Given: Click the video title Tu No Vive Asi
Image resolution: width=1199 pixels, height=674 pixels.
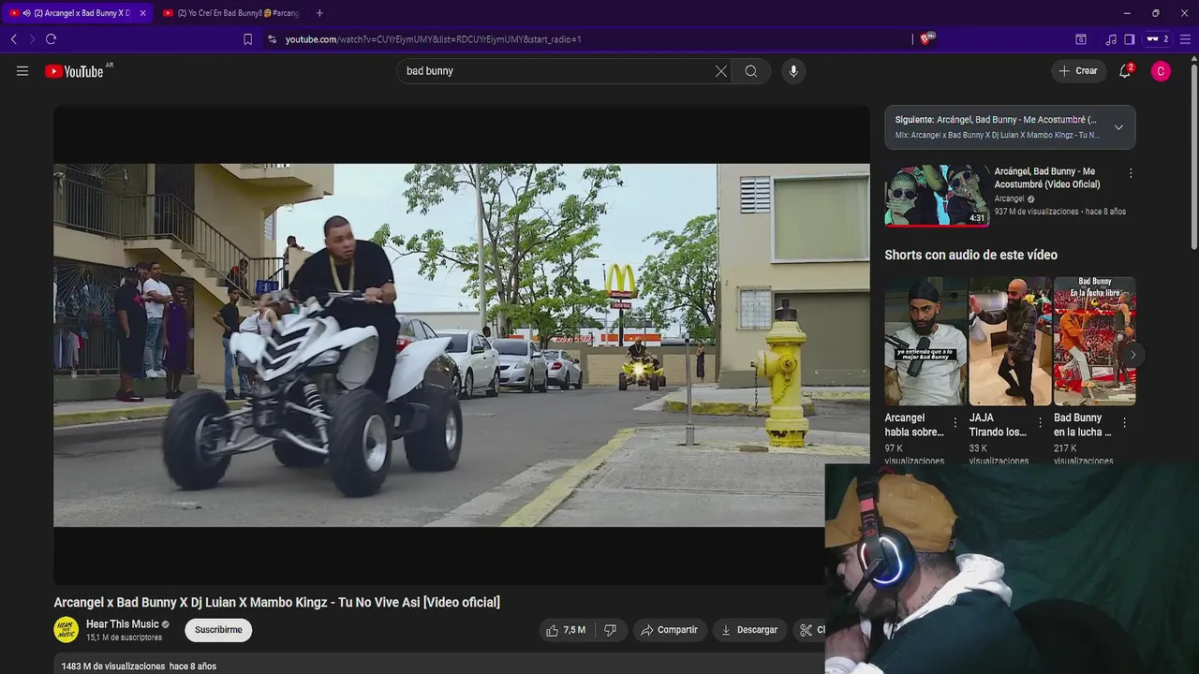Looking at the screenshot, I should (x=276, y=602).
